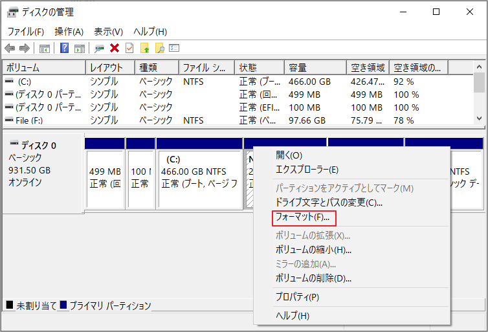
Task: Open the ファイル(F) menu
Action: click(x=25, y=32)
